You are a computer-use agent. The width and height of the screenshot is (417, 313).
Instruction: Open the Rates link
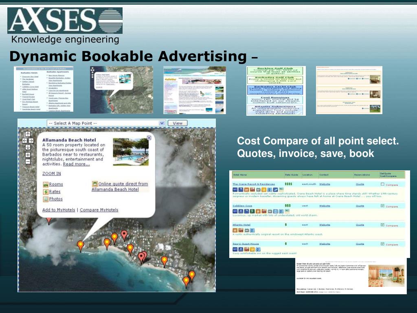tap(55, 192)
